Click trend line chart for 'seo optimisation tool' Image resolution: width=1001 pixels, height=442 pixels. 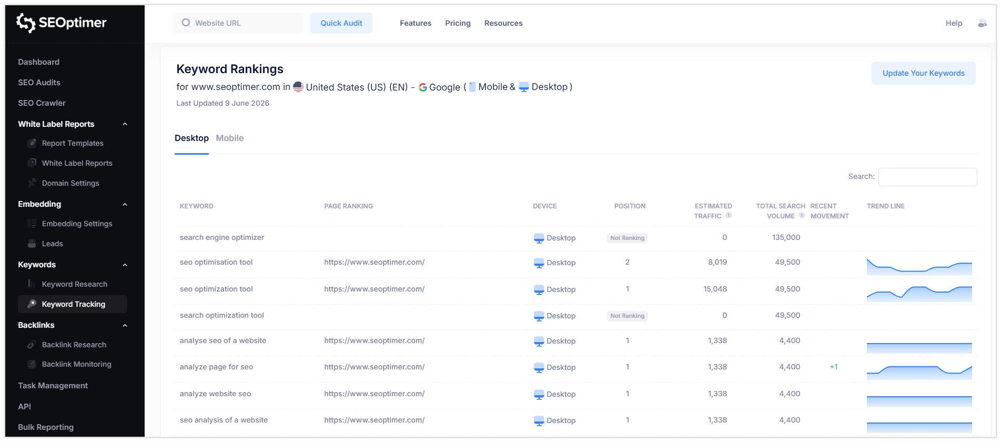pyautogui.click(x=919, y=266)
